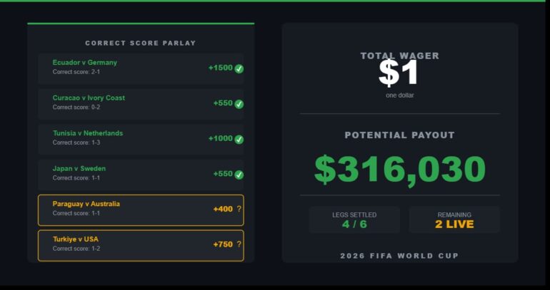Select the live Turkiye v USA leg
This screenshot has height=290, width=550.
(x=141, y=246)
